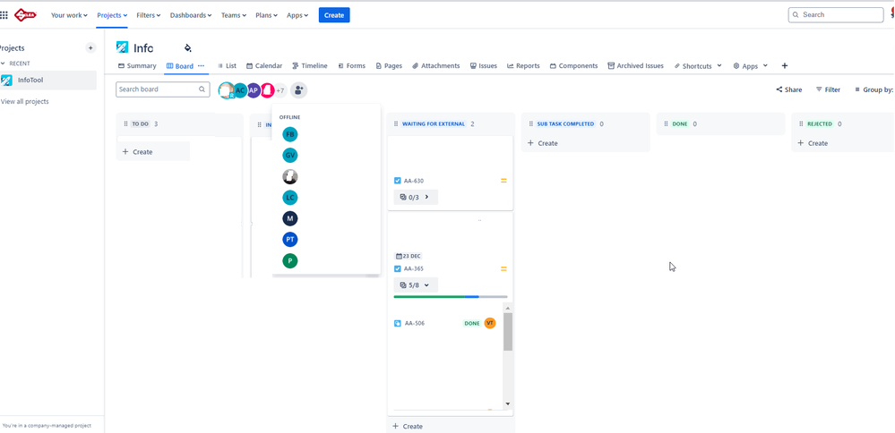This screenshot has height=433, width=895.
Task: Open Board tab more options ellipsis
Action: [x=201, y=66]
